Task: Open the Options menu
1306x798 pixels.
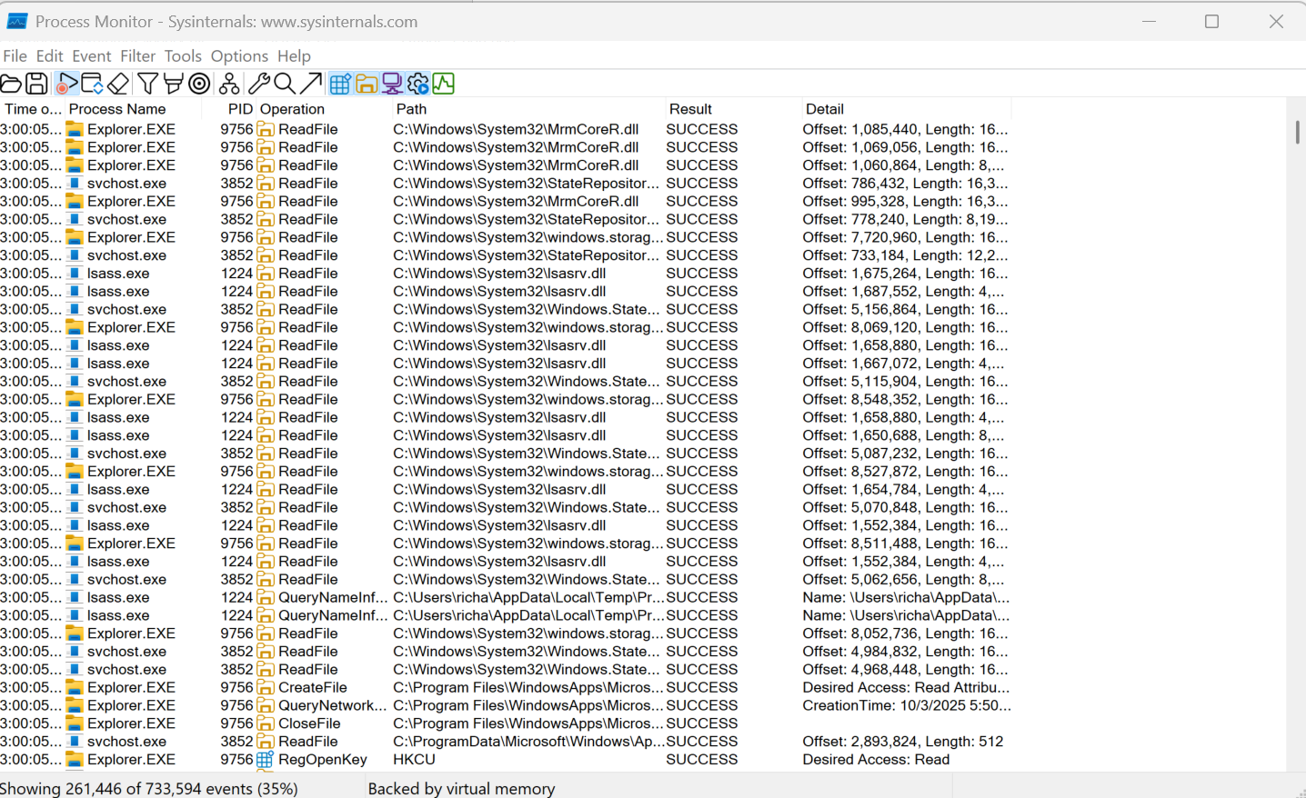Action: (x=239, y=56)
